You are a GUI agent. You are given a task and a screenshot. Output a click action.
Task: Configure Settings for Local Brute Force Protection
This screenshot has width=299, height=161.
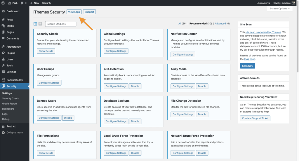(x=116, y=153)
